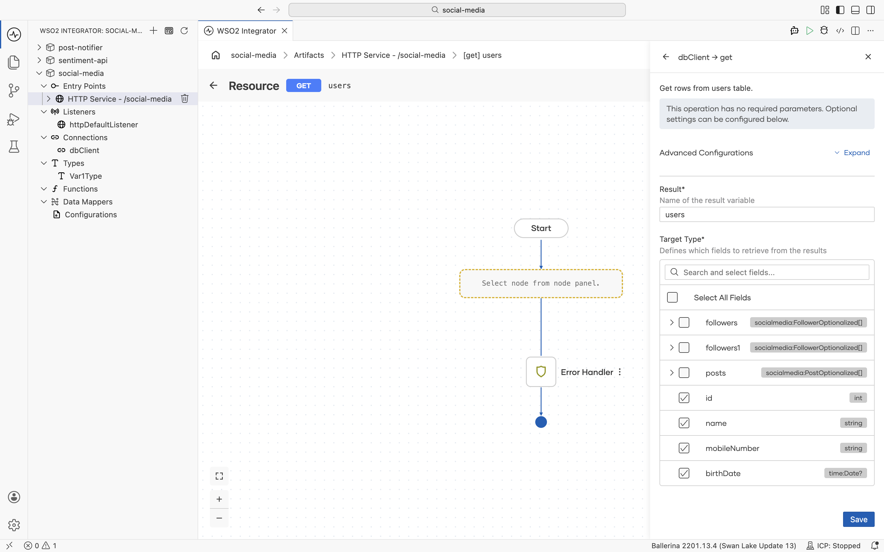Expand the post-notifier project

(39, 47)
